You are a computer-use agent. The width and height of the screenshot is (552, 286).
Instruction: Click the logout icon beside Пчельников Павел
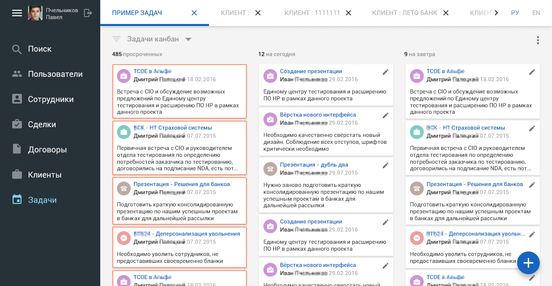pyautogui.click(x=87, y=13)
